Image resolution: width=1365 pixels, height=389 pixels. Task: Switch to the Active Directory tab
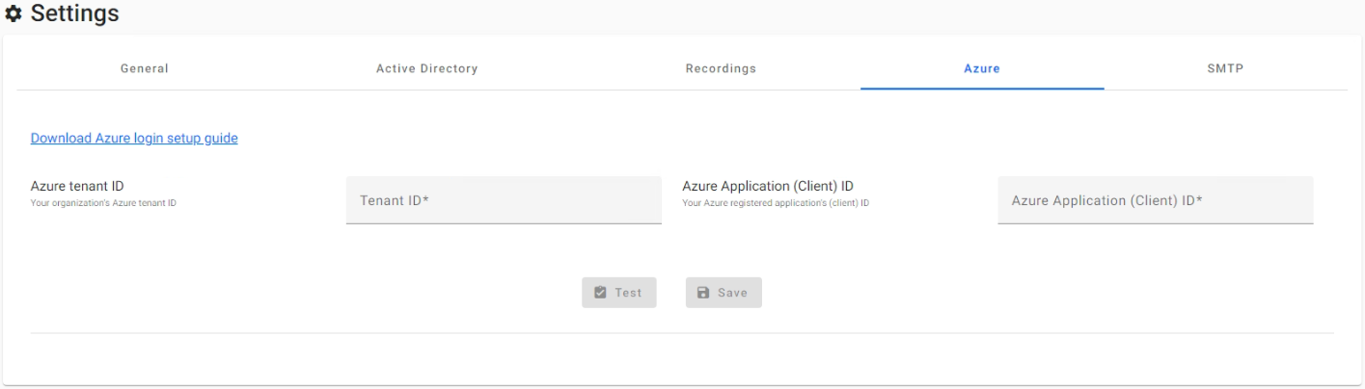pyautogui.click(x=426, y=68)
